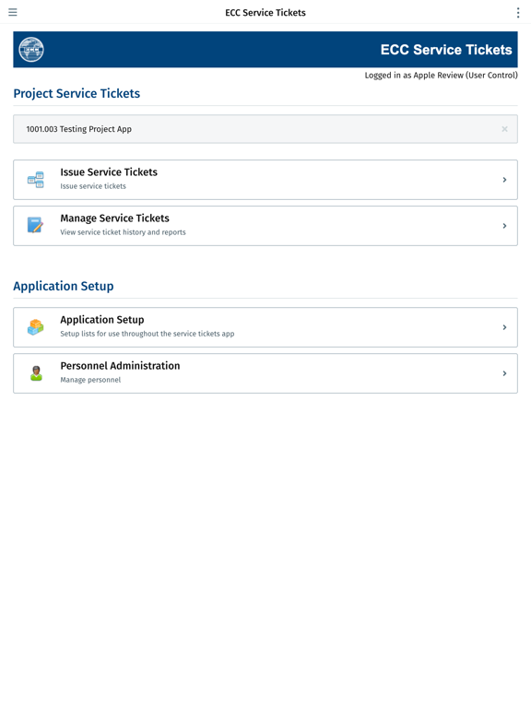Click the blue Application Setup section heading
The height and width of the screenshot is (708, 531).
click(64, 286)
